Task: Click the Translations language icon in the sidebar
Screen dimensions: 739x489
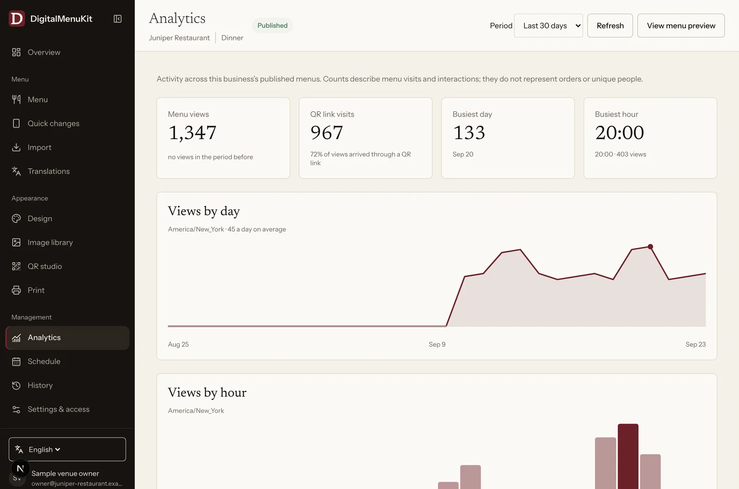Action: pyautogui.click(x=16, y=171)
